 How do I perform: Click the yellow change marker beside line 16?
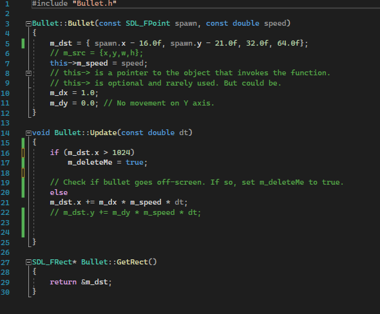coord(23,152)
